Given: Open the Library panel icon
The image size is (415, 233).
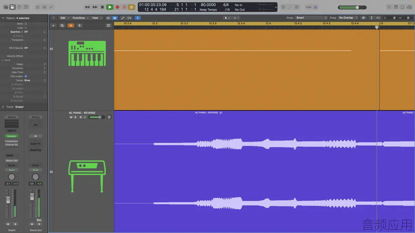Looking at the screenshot, I should click(6, 7).
